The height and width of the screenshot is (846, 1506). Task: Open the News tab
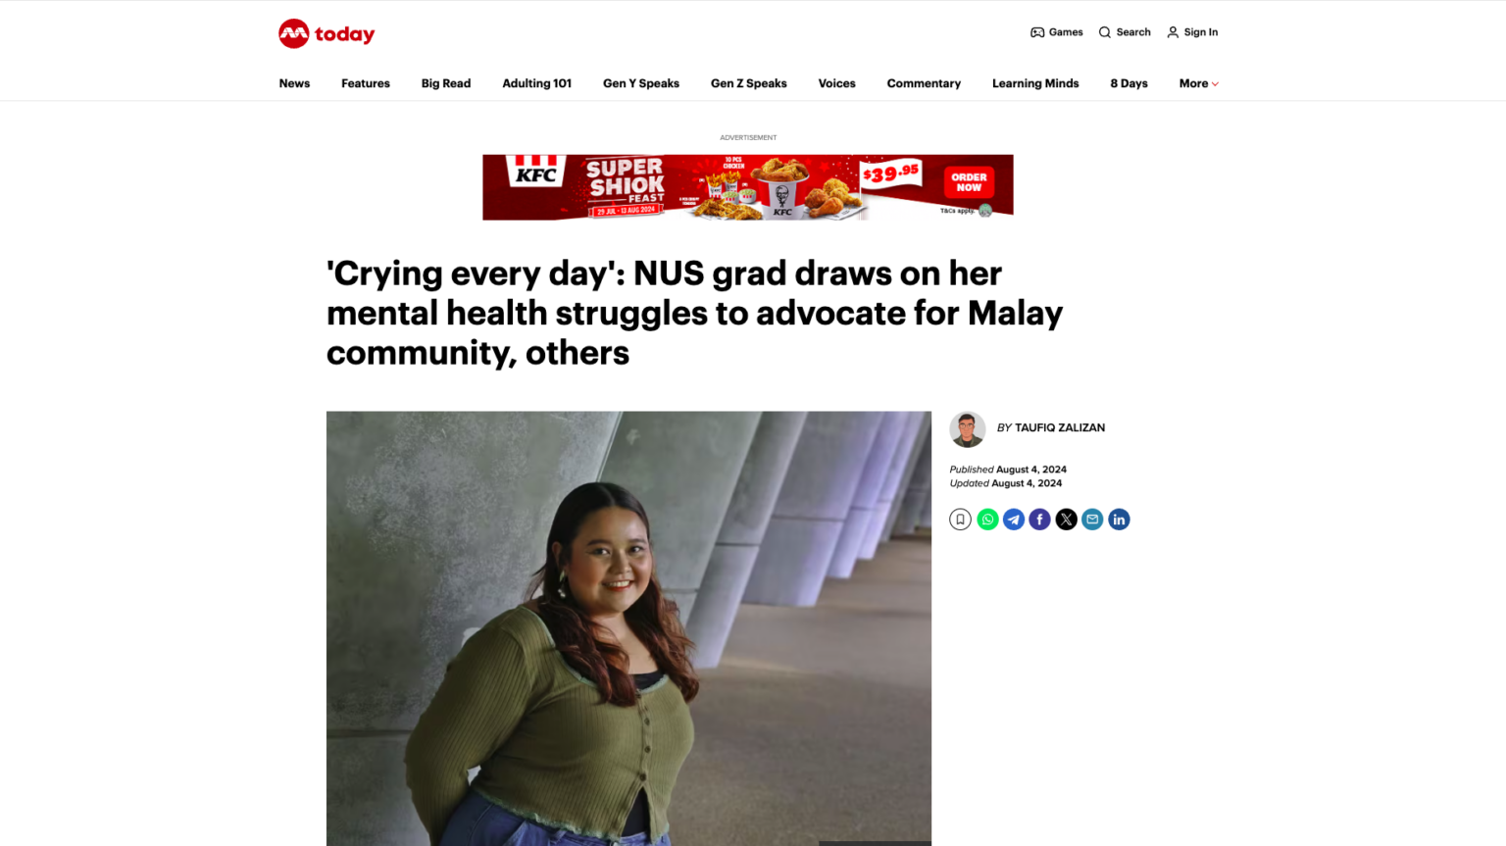point(294,83)
